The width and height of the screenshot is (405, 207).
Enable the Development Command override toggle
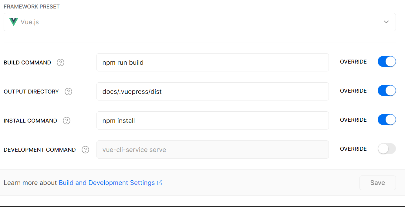tap(386, 149)
